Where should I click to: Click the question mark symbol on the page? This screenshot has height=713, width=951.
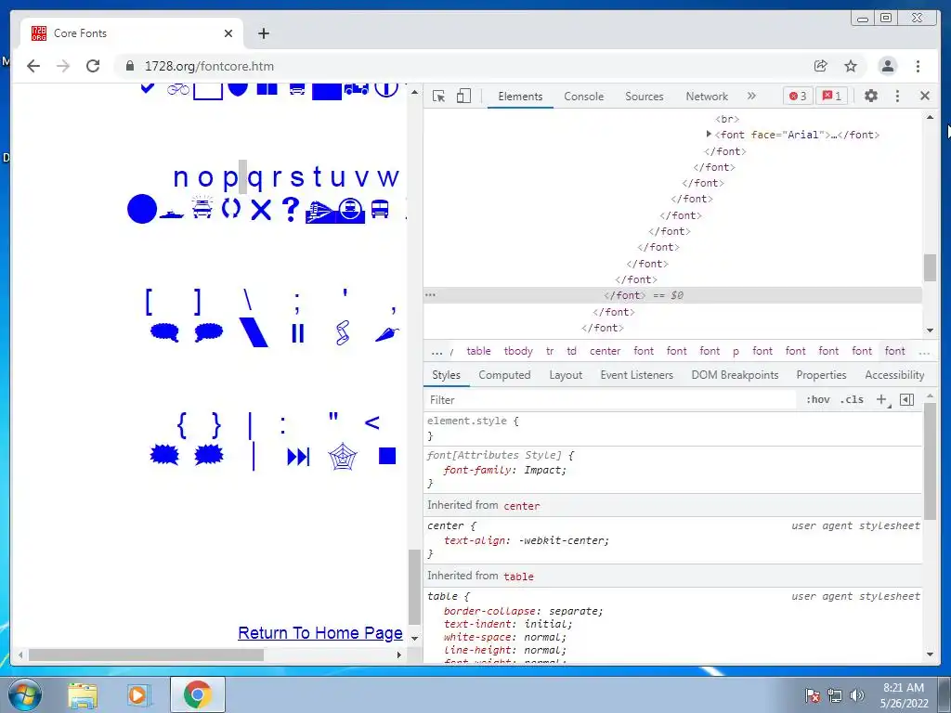point(291,209)
